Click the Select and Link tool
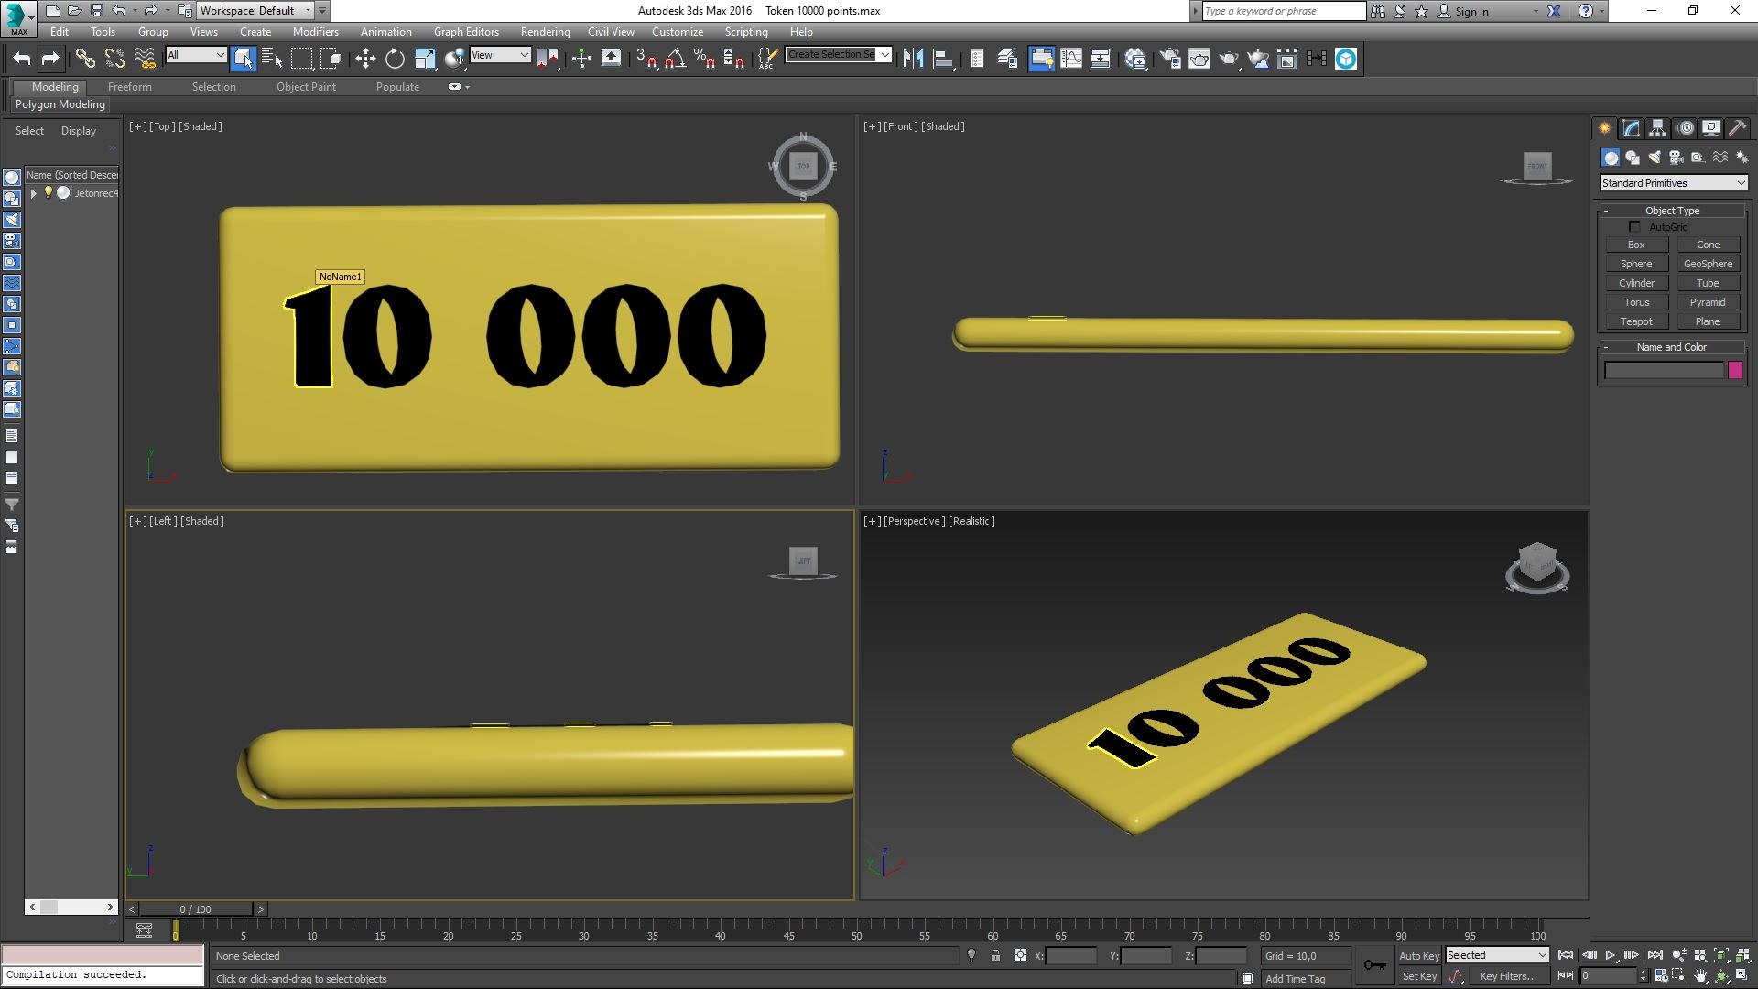Viewport: 1758px width, 989px height. tap(85, 59)
